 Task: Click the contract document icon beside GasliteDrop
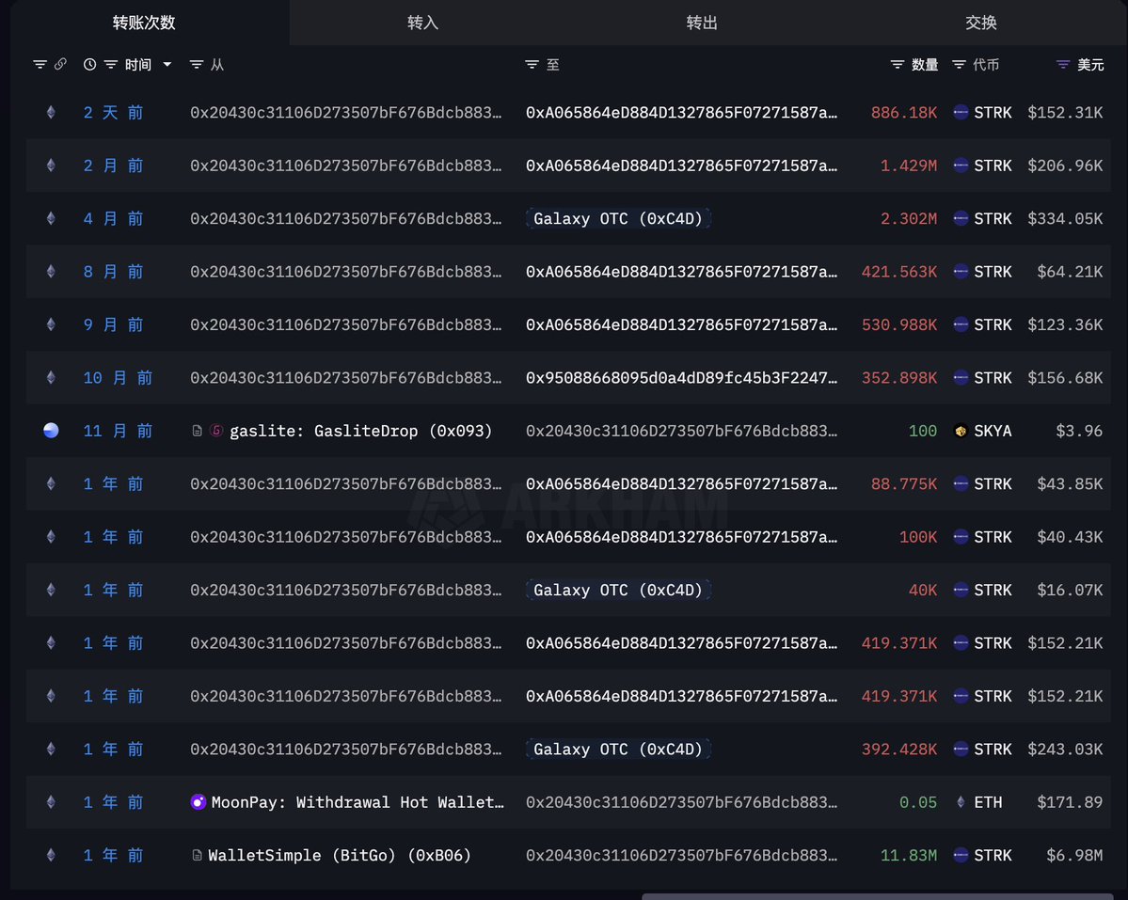pos(195,431)
